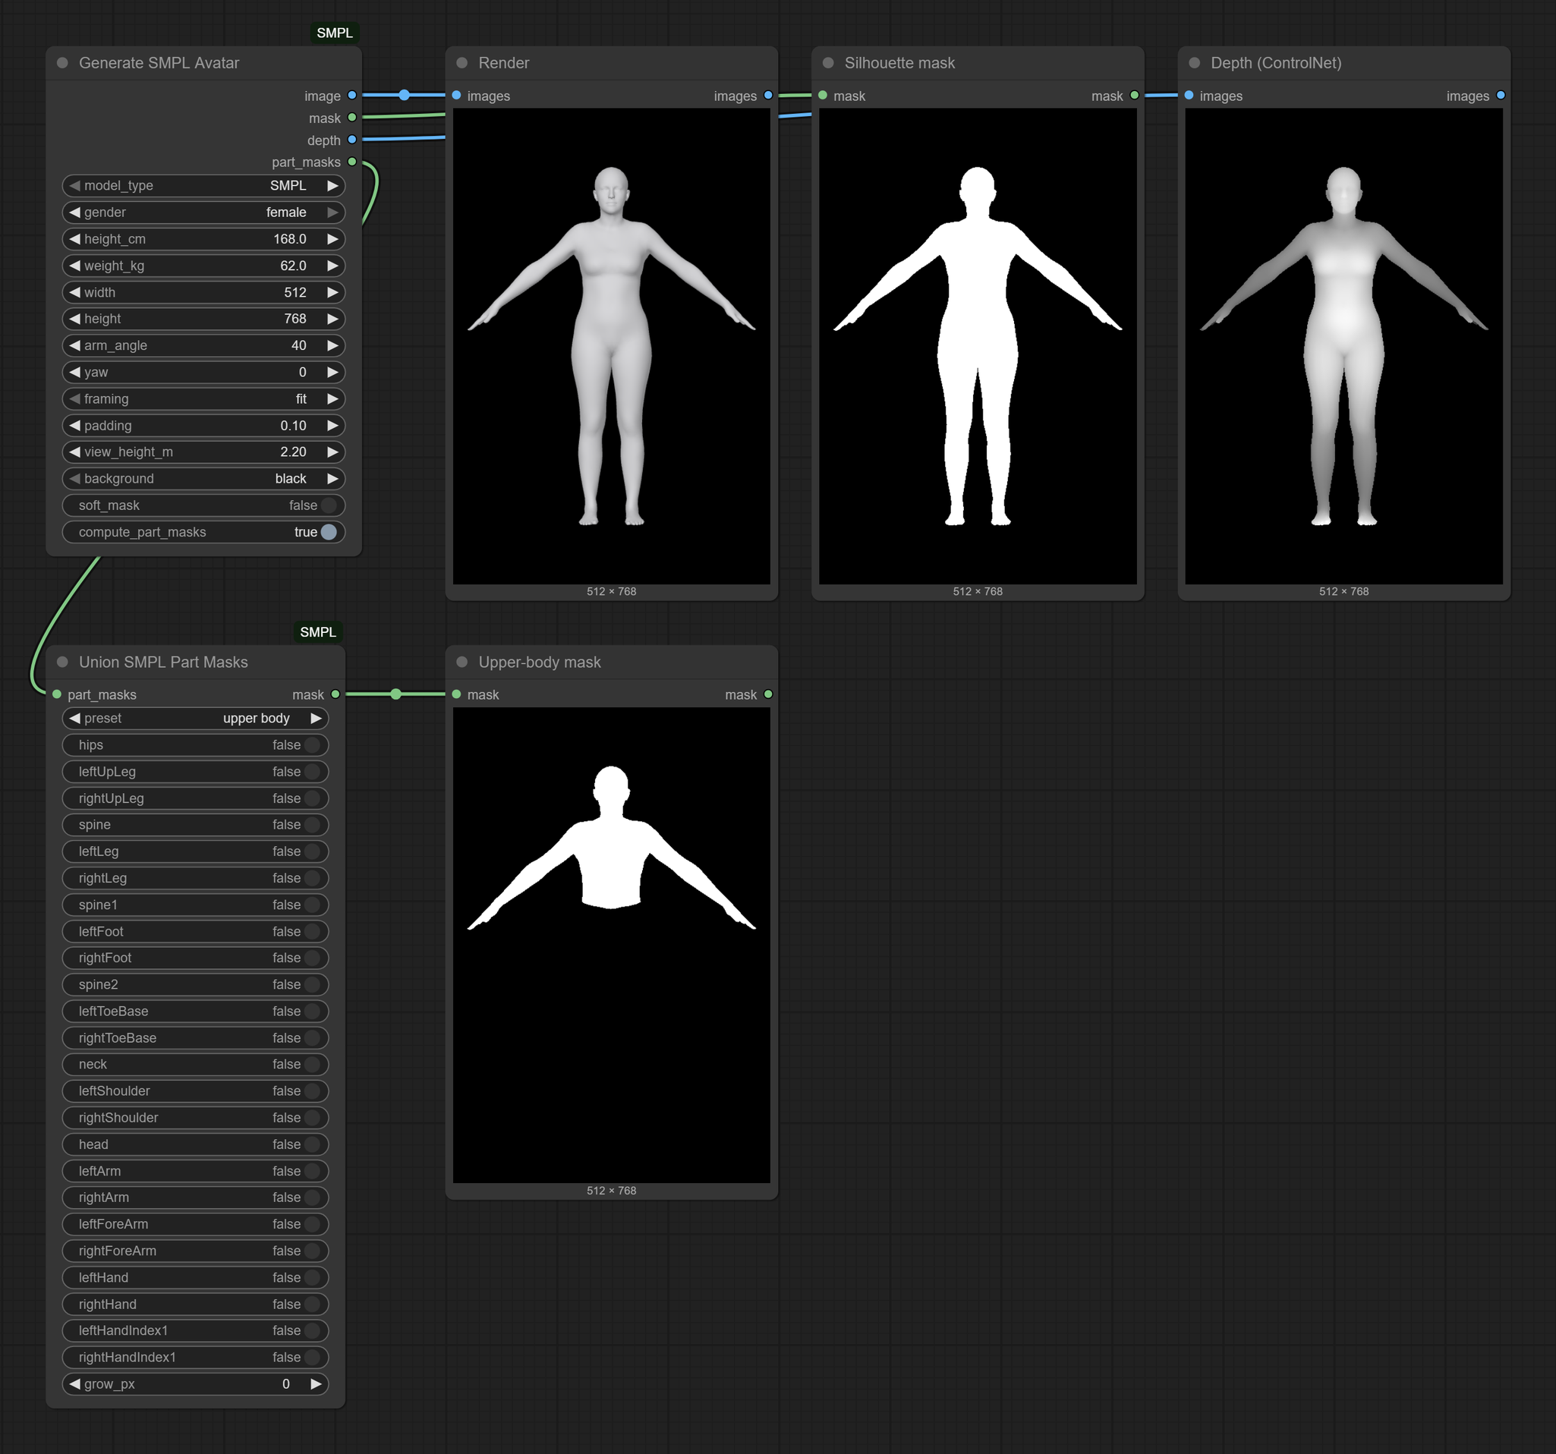Collapse the Generate SMPL Avatar node dot
Viewport: 1556px width, 1454px height.
[x=62, y=62]
